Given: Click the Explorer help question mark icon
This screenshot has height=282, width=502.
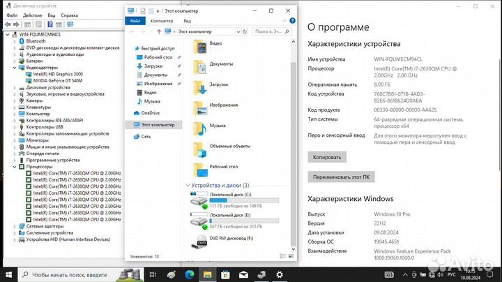Looking at the screenshot, I should pos(292,20).
